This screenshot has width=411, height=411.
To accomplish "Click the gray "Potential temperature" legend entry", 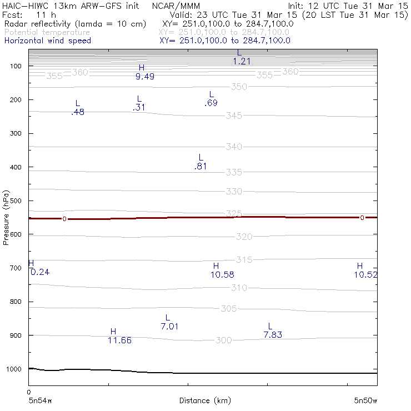I will (47, 32).
